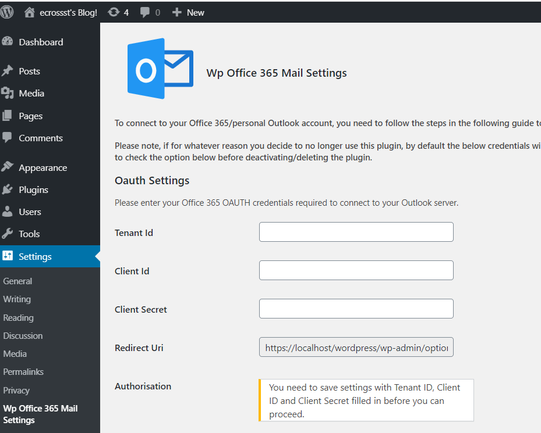
Task: Open General settings submenu
Action: click(17, 281)
